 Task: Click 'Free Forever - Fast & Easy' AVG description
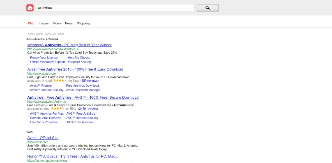(x=81, y=105)
